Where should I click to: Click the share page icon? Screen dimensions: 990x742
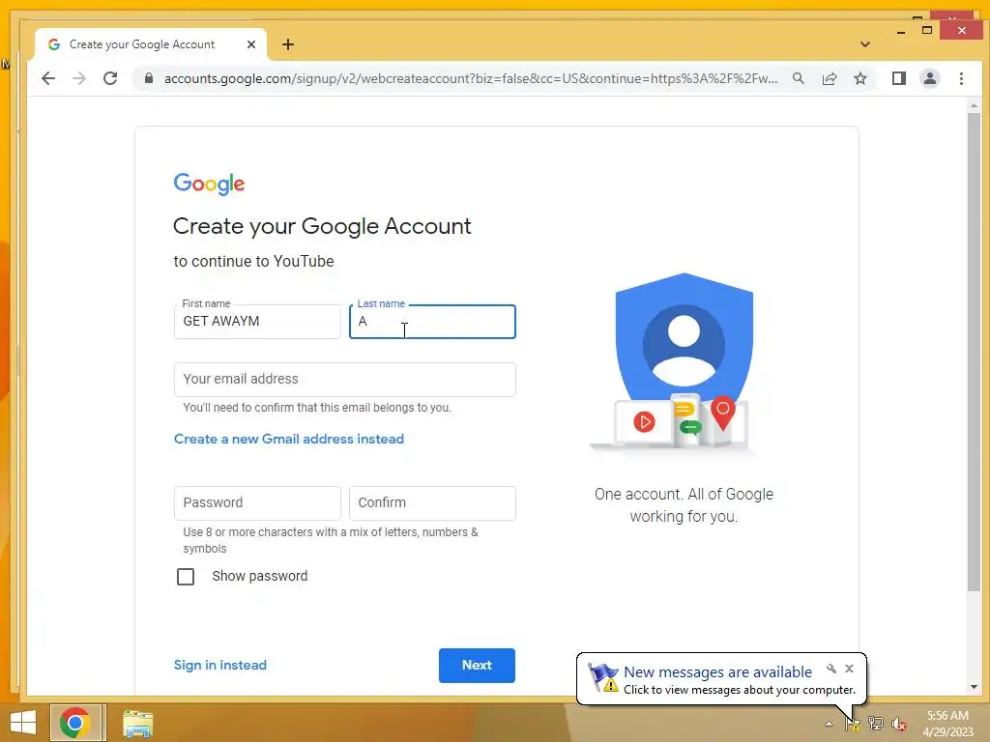[829, 78]
